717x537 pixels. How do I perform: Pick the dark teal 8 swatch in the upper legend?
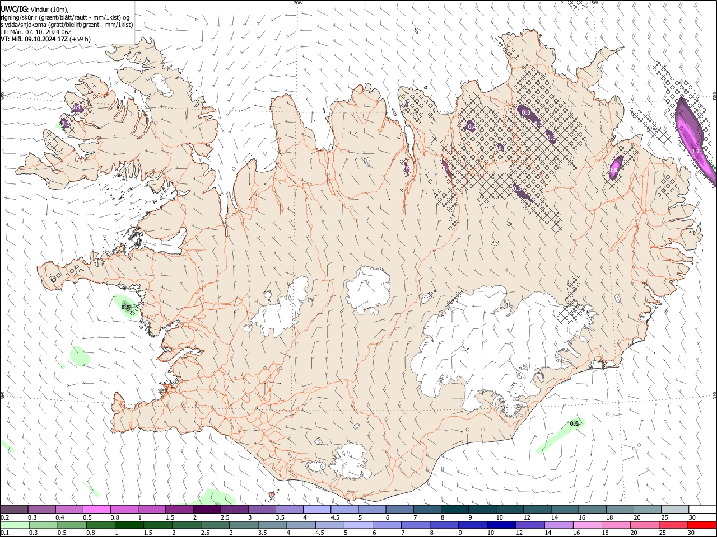click(454, 509)
